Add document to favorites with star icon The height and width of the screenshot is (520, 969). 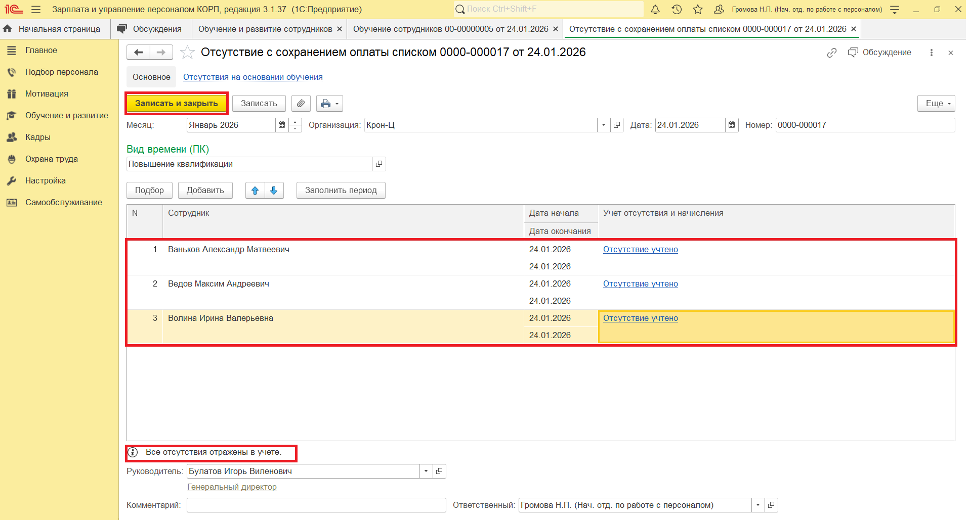pos(187,53)
